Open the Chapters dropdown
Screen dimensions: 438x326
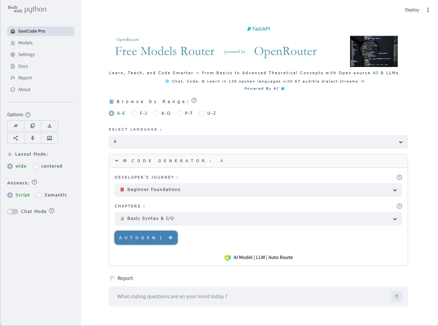coord(258,219)
